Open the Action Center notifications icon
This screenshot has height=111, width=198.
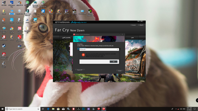coord(195,109)
